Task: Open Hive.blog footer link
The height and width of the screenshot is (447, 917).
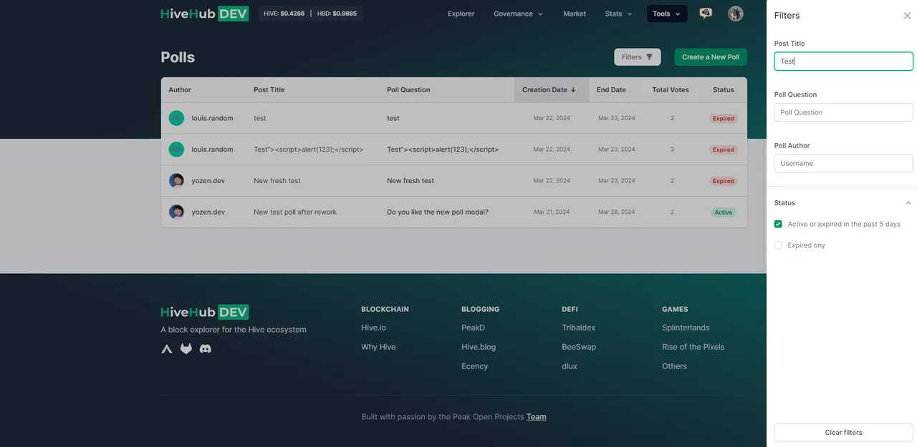Action: pyautogui.click(x=479, y=347)
